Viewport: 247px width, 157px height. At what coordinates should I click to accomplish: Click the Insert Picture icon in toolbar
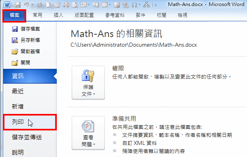coord(117,5)
